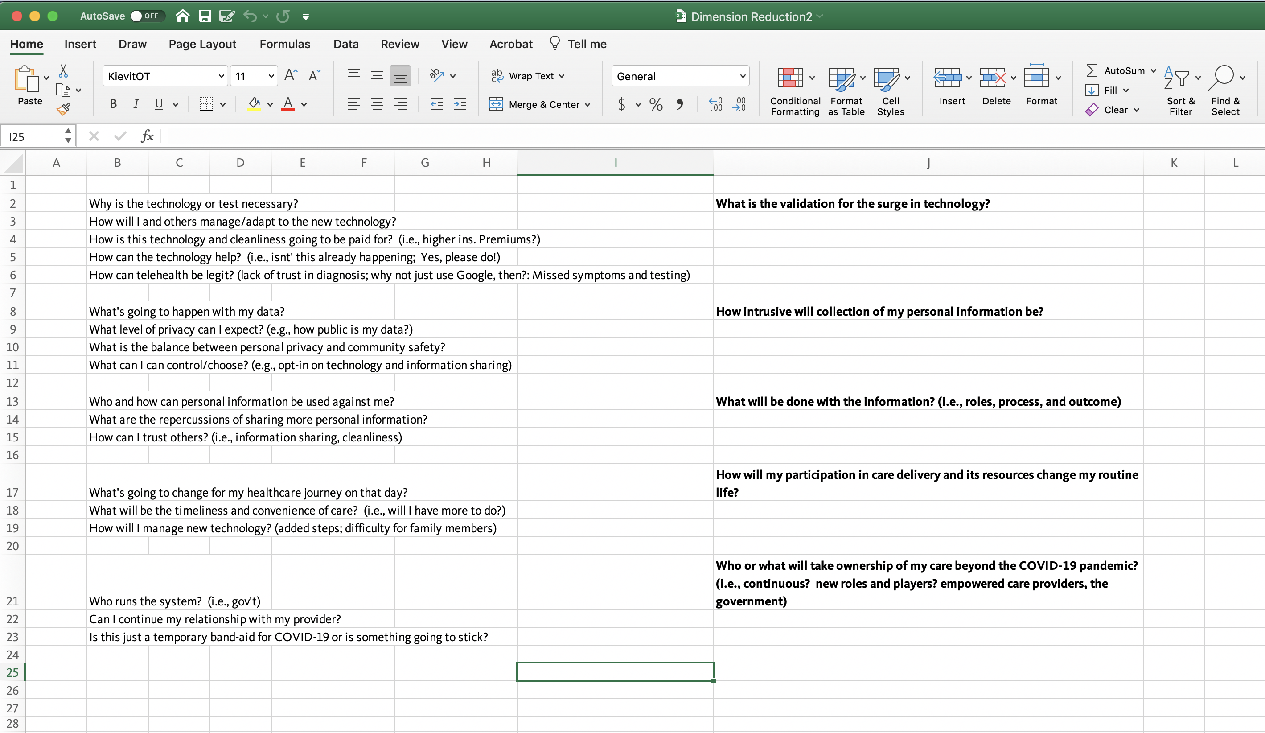Image resolution: width=1265 pixels, height=733 pixels.
Task: Activate the Format Painter brush
Action: [x=63, y=109]
